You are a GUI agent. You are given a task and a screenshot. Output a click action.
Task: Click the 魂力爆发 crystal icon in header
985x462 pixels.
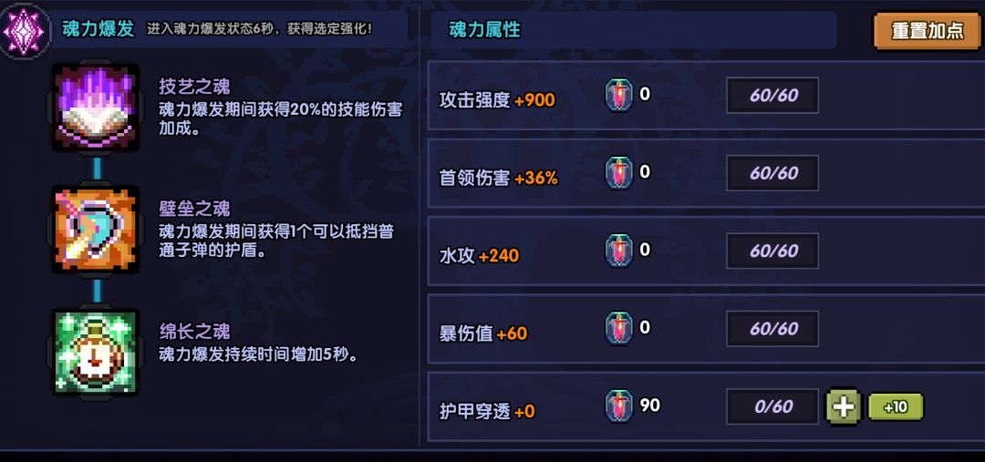click(x=25, y=29)
